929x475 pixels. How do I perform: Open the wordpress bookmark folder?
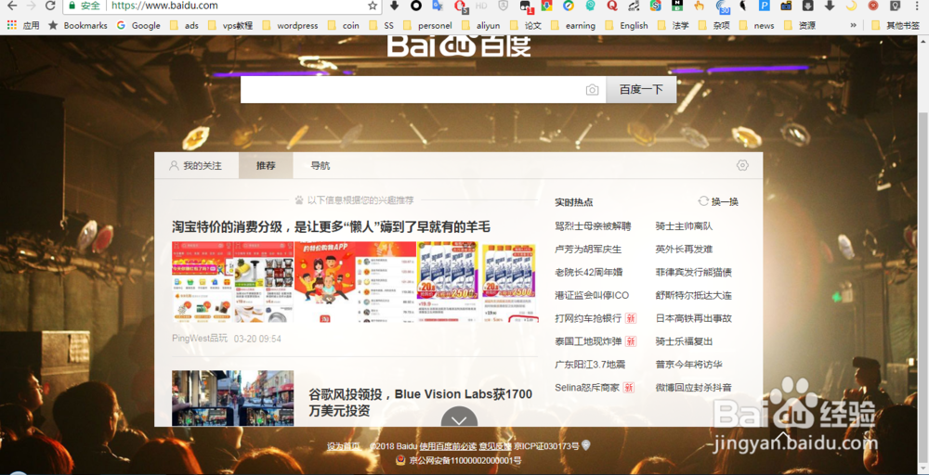pos(290,25)
